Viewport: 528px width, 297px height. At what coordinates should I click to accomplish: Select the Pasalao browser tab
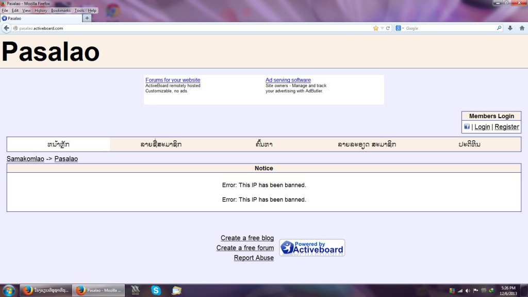tap(41, 18)
